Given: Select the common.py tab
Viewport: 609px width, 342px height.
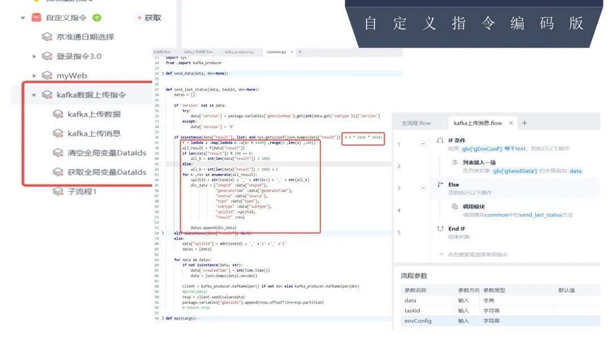Looking at the screenshot, I should (x=276, y=52).
